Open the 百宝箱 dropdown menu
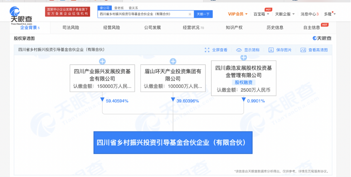Image resolution: width=351 pixels, height=177 pixels. coord(261,14)
